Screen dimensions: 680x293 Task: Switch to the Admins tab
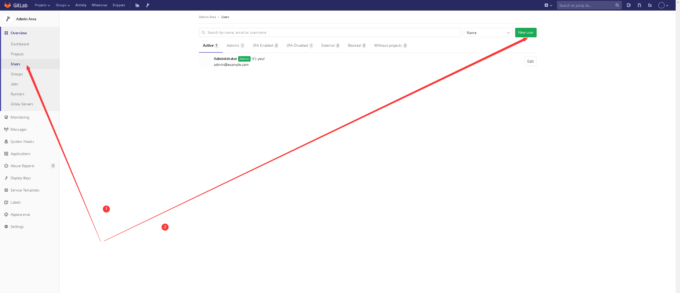(235, 46)
